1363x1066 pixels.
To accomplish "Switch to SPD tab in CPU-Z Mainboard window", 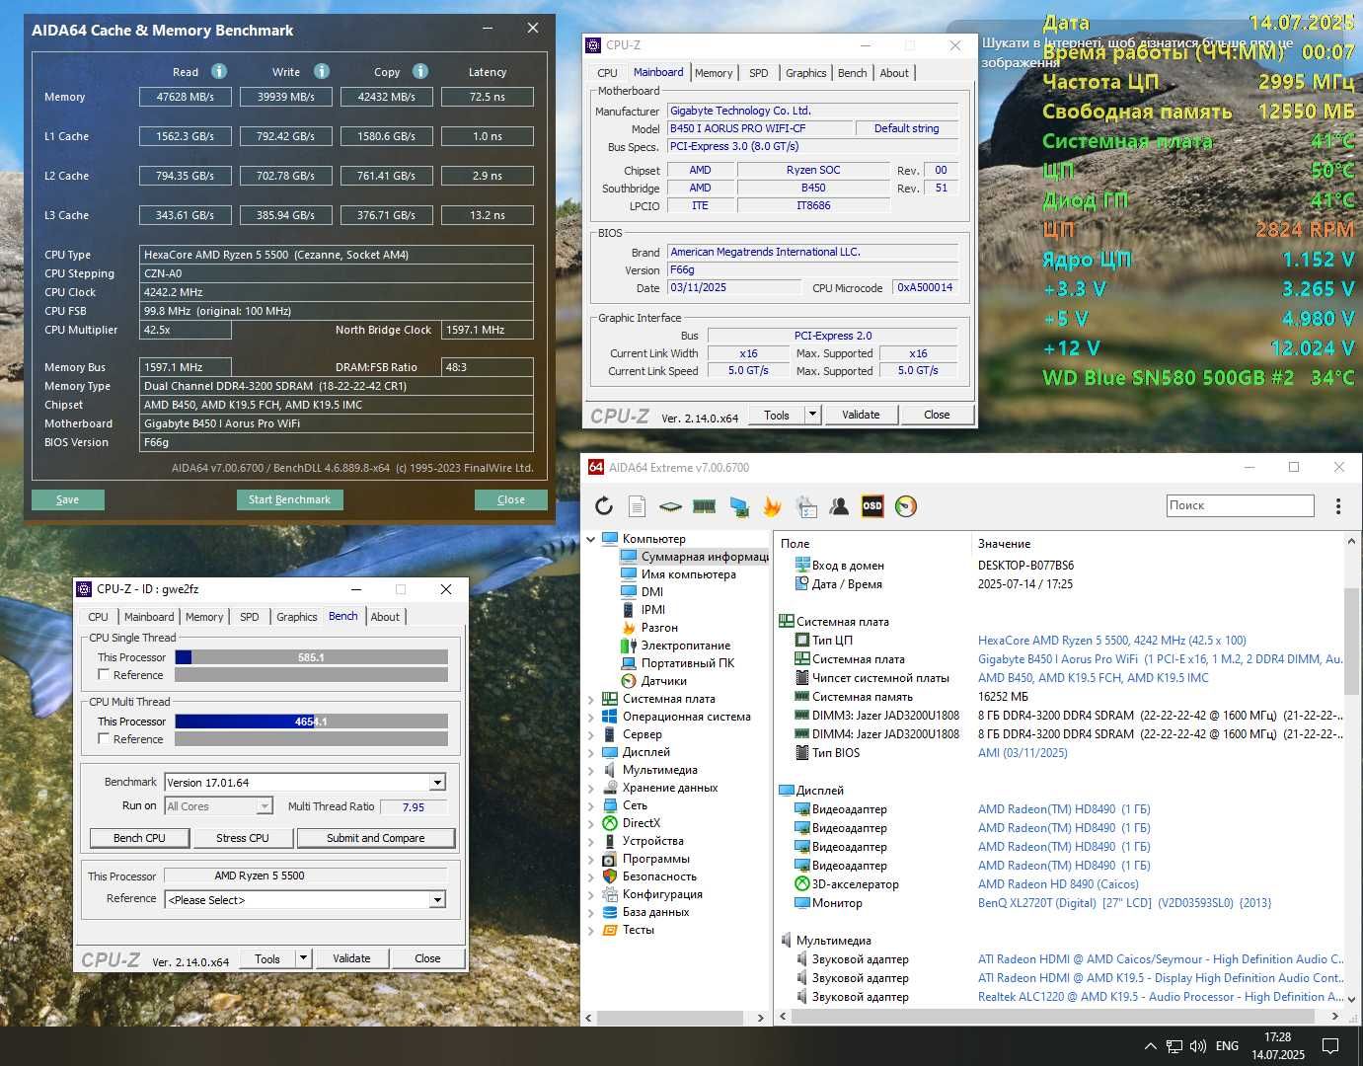I will (x=758, y=73).
